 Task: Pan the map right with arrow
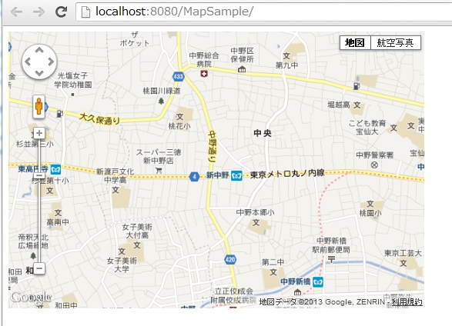pyautogui.click(x=51, y=62)
